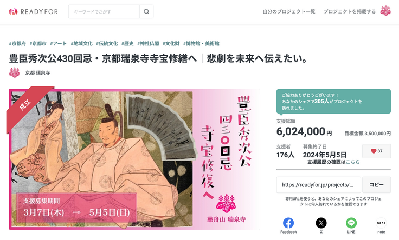Select the readyfor.jp project URL field
The height and width of the screenshot is (240, 399).
pyautogui.click(x=319, y=185)
